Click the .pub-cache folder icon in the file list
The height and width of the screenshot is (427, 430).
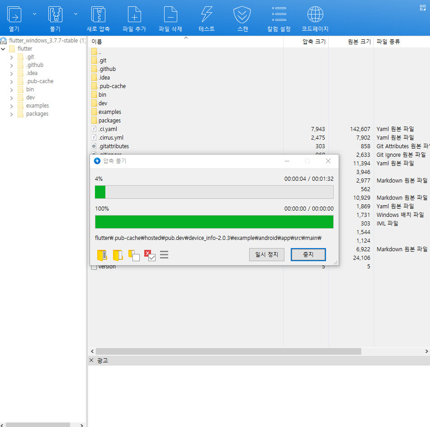(x=94, y=86)
